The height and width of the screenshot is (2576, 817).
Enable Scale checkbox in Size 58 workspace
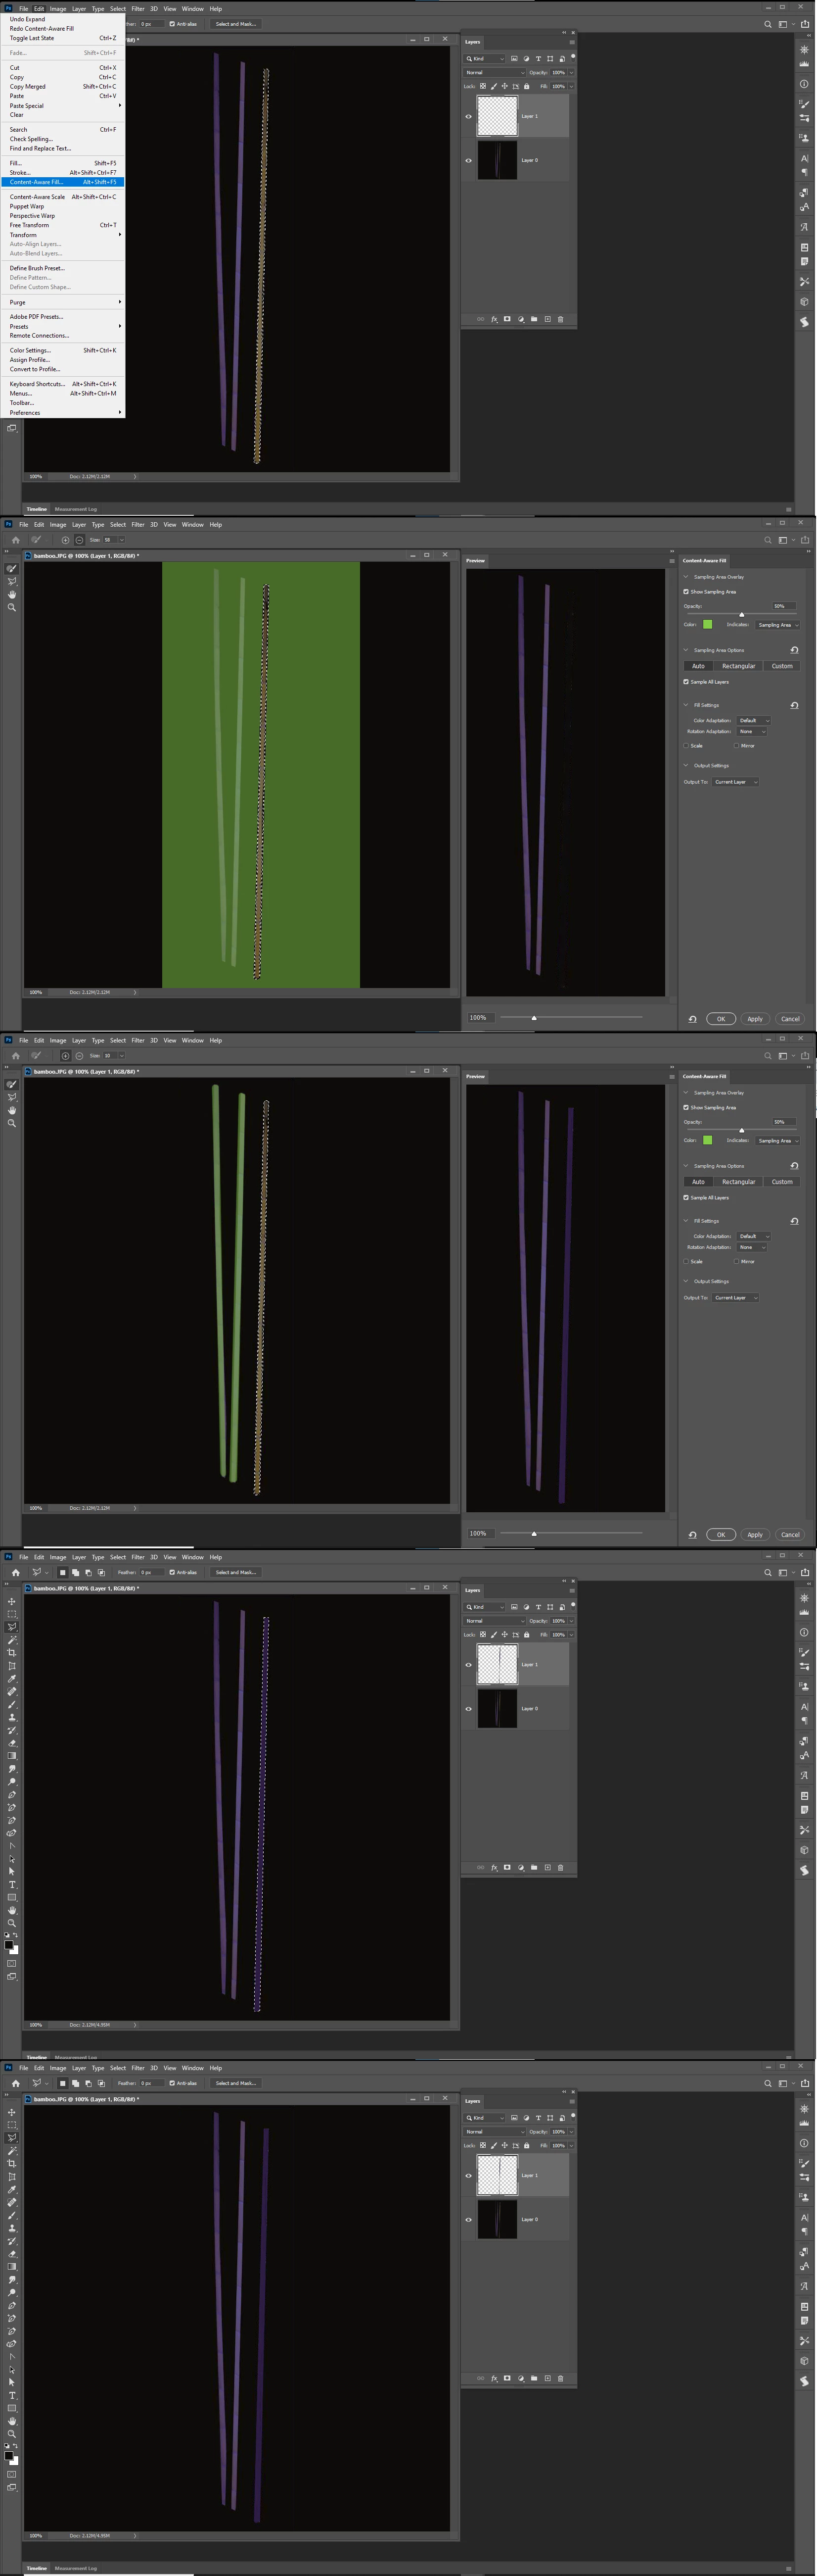pyautogui.click(x=686, y=746)
